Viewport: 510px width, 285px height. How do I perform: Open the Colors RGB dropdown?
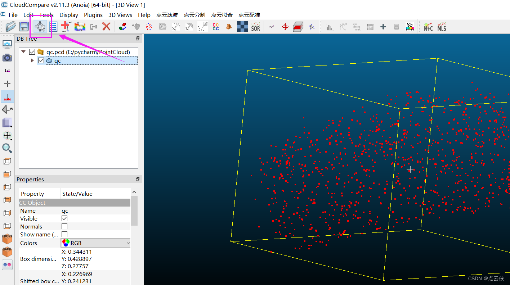point(96,243)
